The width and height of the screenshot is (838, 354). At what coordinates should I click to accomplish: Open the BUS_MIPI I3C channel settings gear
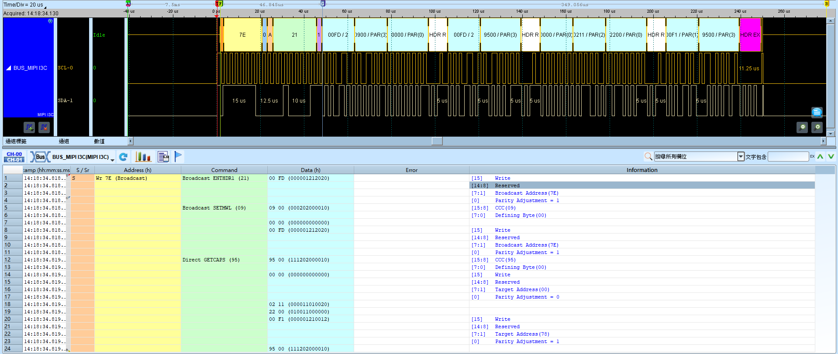coord(50,21)
